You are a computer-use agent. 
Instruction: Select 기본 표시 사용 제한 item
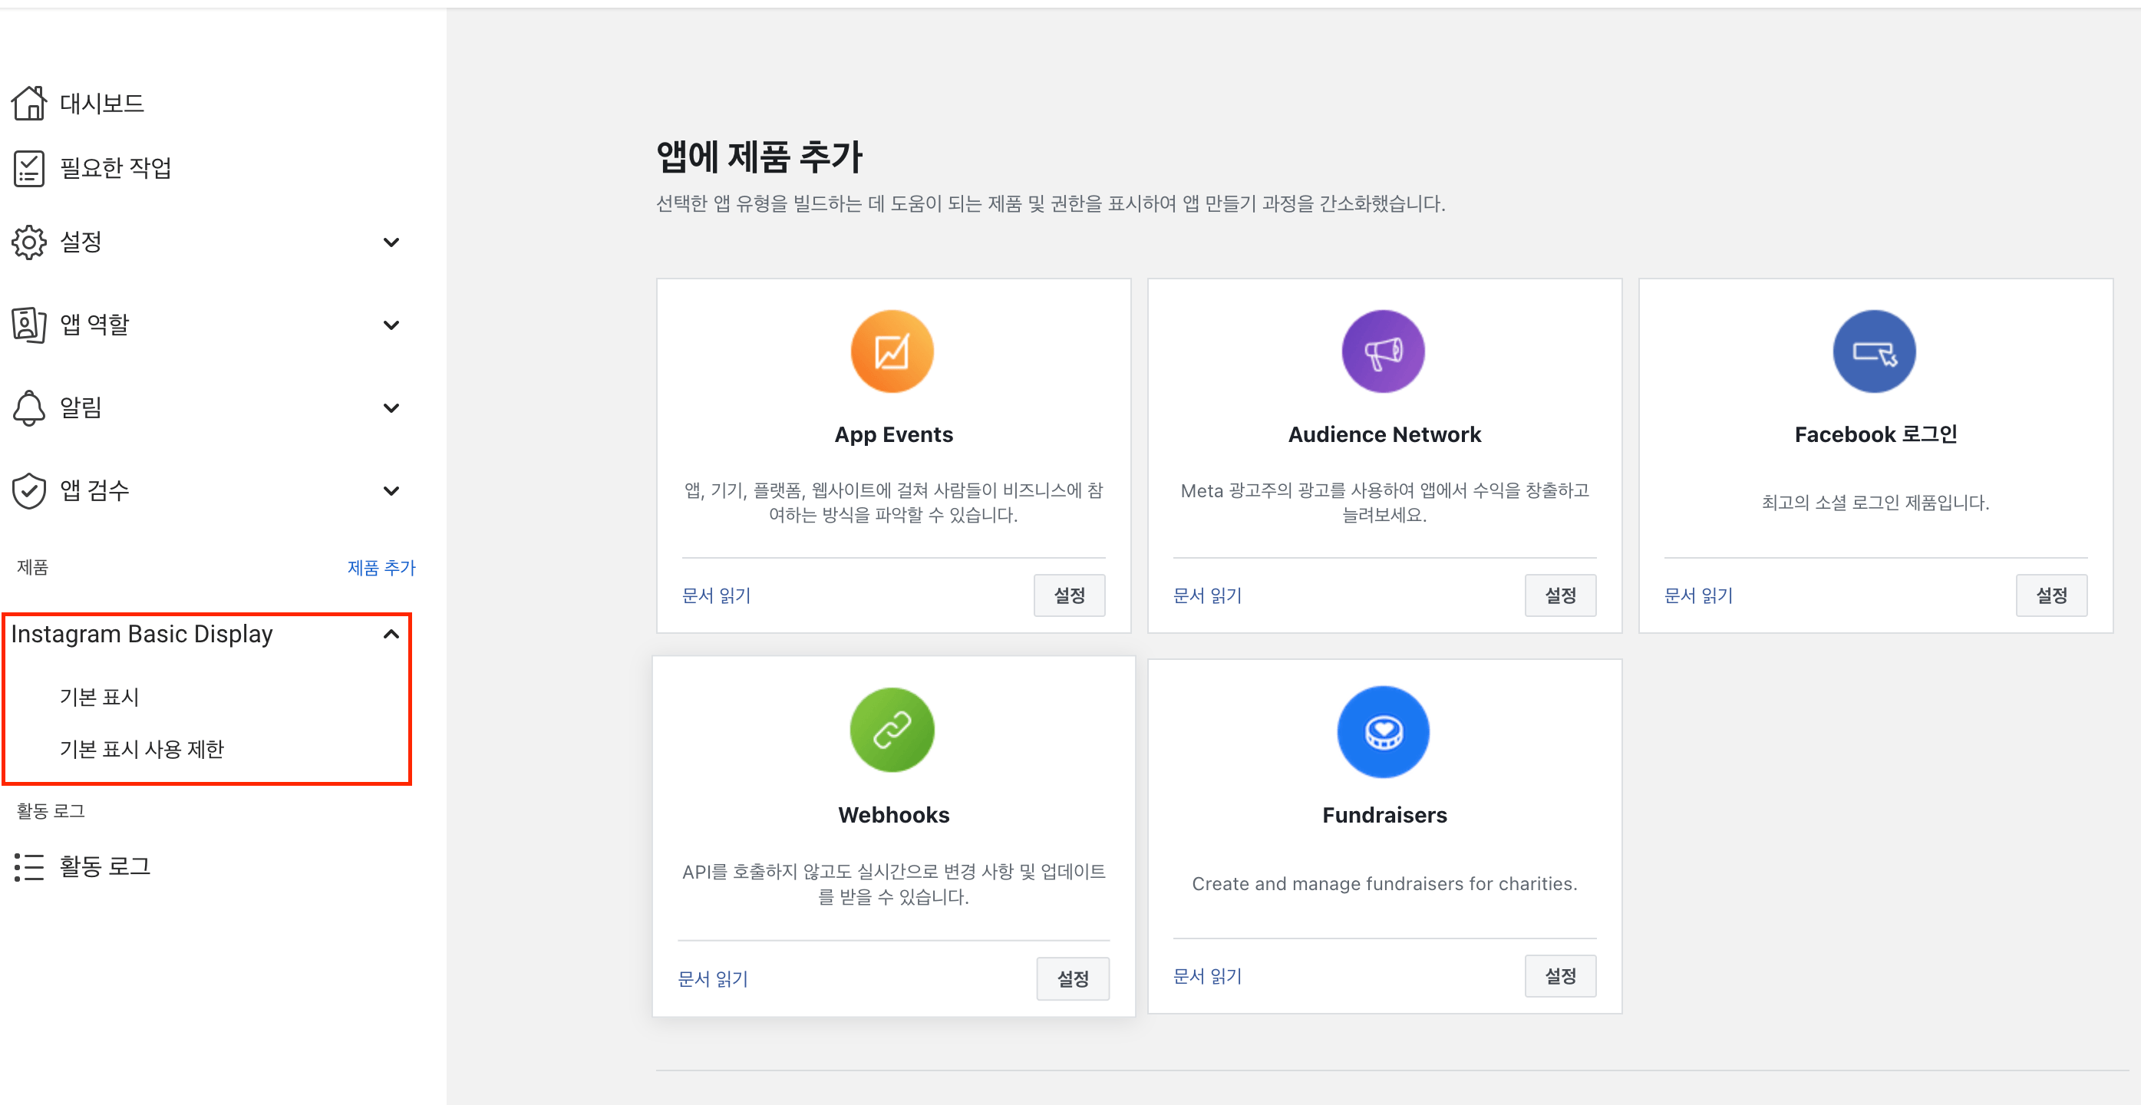(142, 749)
